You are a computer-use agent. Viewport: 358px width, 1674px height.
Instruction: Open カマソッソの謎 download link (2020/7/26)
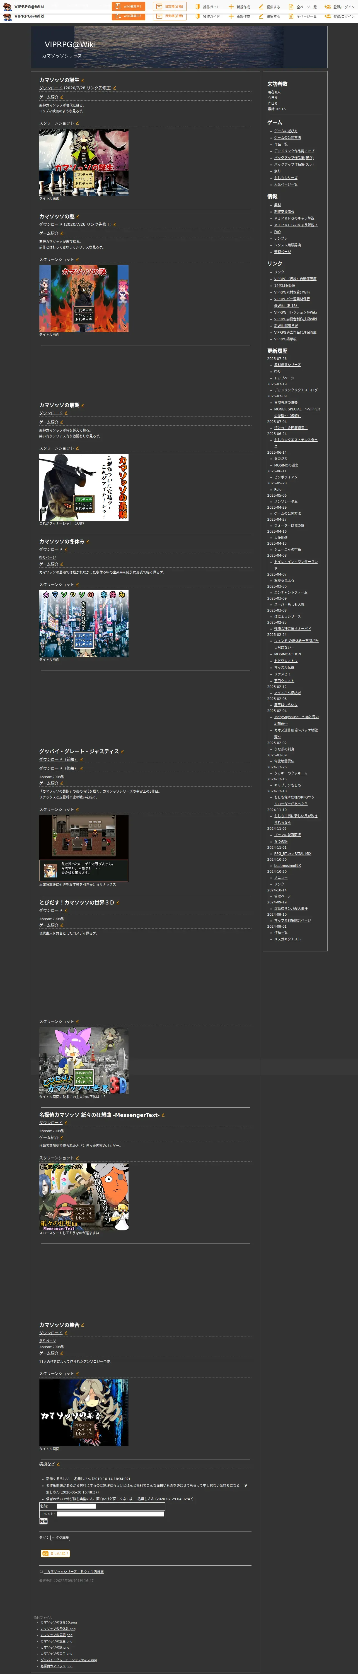[x=51, y=225]
